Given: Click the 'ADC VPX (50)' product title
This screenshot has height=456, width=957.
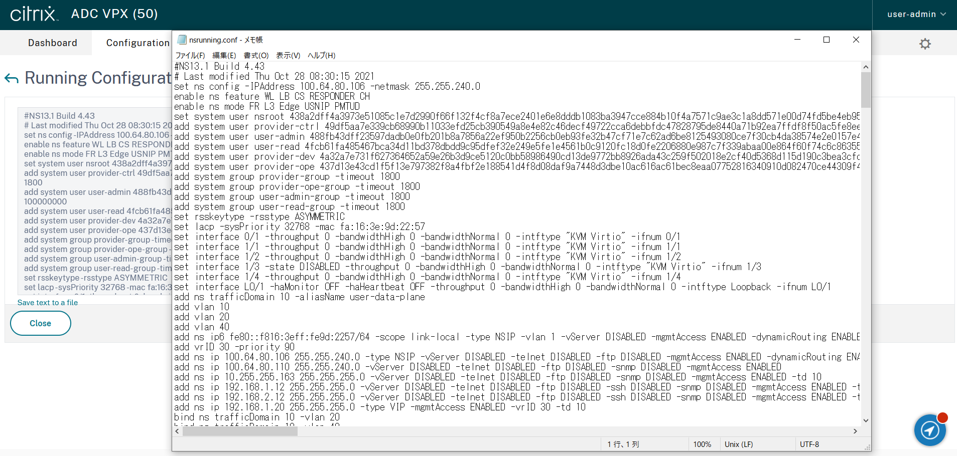Looking at the screenshot, I should (114, 14).
